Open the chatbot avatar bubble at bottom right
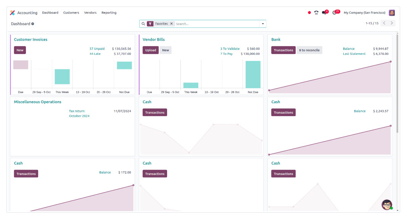Viewport: 407px width, 215px height. [x=387, y=205]
